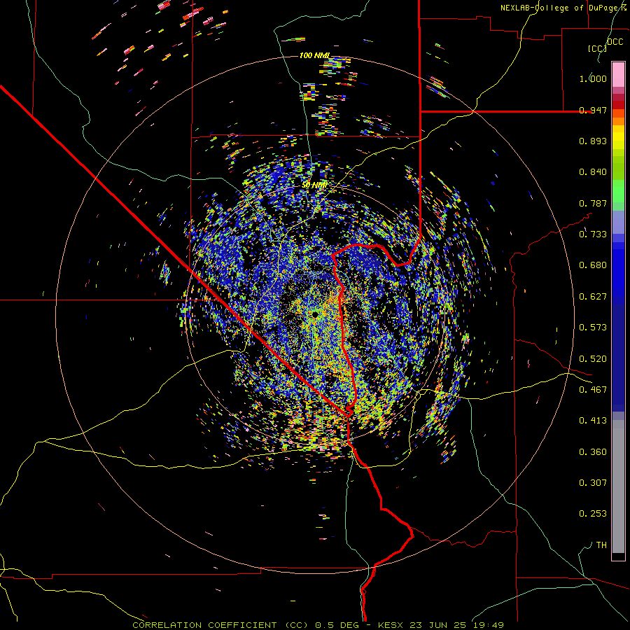This screenshot has width=630, height=630.
Task: Click the gray lower segment of the color bar
Action: (x=618, y=486)
